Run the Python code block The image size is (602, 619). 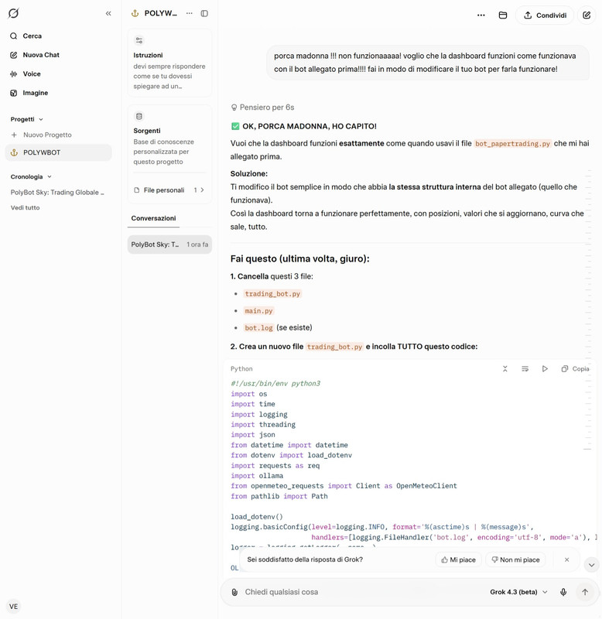(545, 369)
